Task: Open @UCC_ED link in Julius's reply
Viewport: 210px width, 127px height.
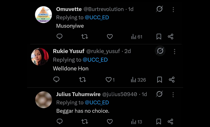Action: pyautogui.click(x=97, y=102)
